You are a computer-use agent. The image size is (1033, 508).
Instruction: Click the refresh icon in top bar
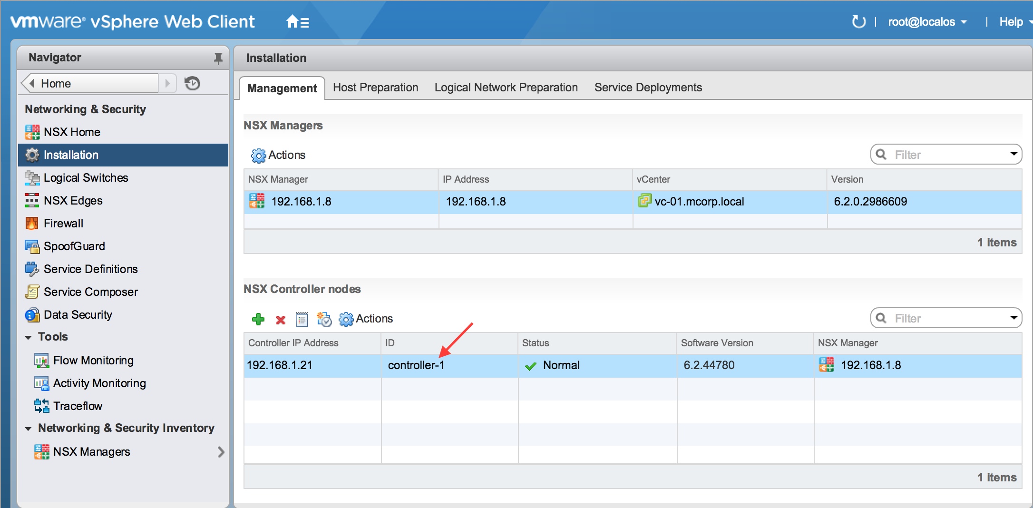pyautogui.click(x=858, y=22)
